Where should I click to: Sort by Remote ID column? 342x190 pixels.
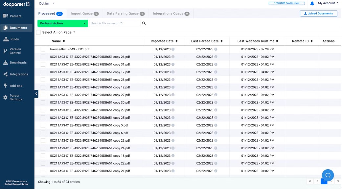tap(311, 41)
